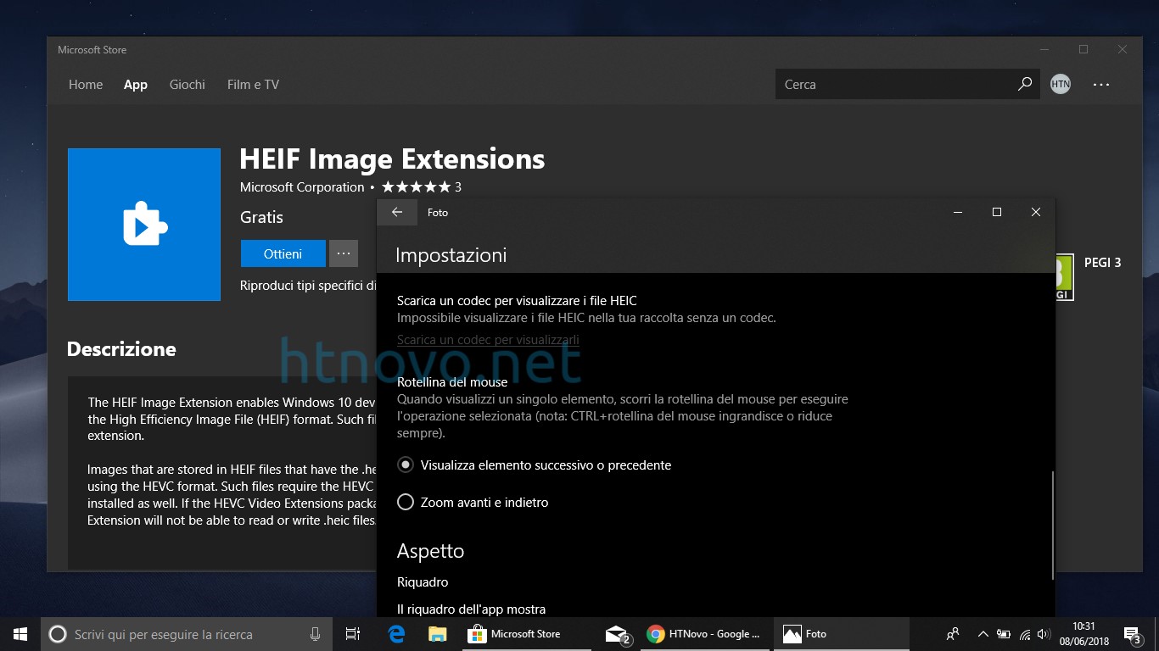Open the Film e TV section

(252, 84)
